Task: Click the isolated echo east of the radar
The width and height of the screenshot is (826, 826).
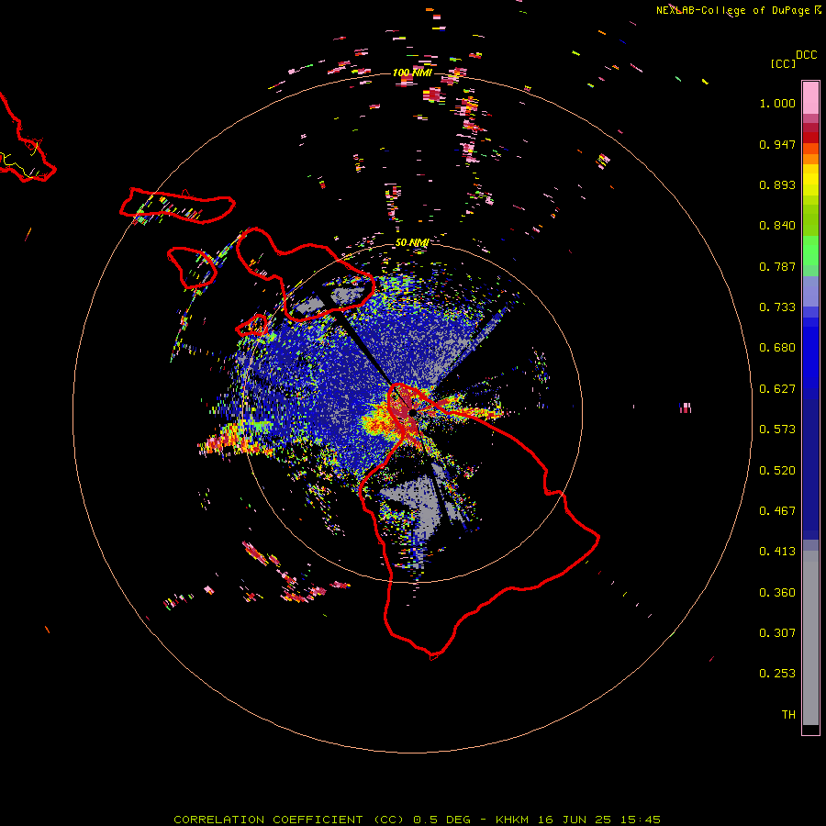Action: (x=686, y=407)
